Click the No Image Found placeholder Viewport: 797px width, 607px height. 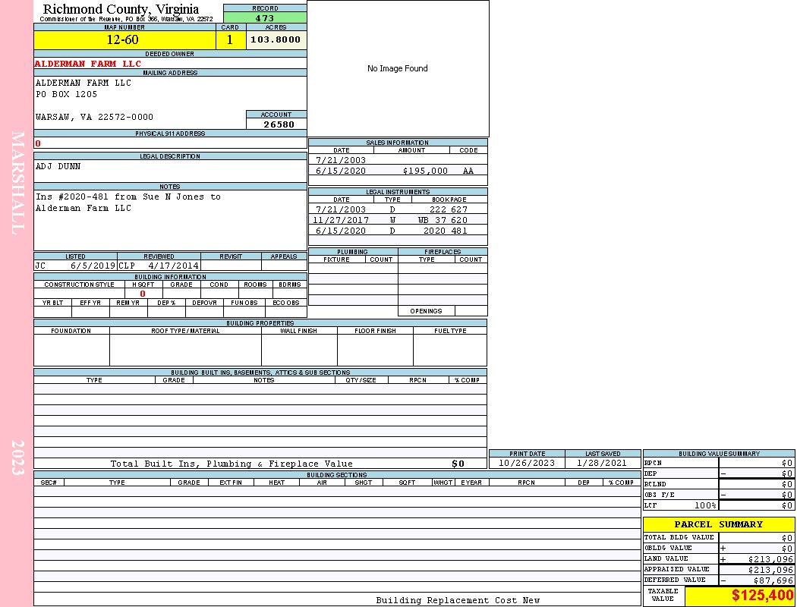398,68
